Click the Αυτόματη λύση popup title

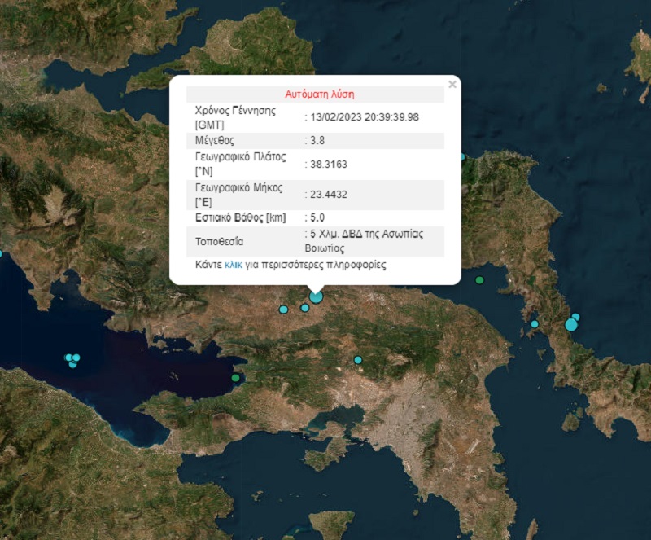coord(319,94)
